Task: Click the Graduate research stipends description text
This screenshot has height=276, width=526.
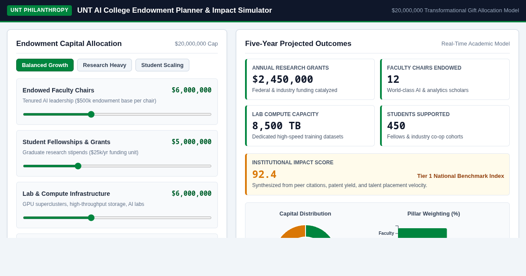Action: (81, 152)
